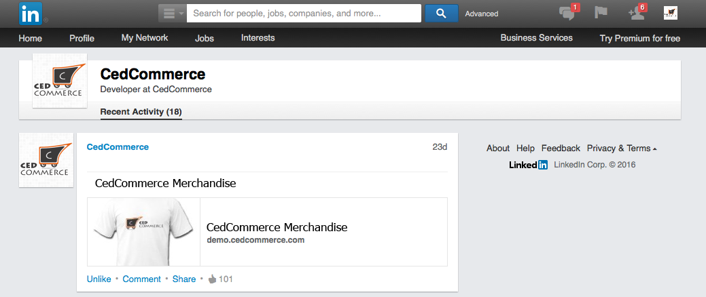Expand the Privacy & Terms dropdown
706x297 pixels.
621,148
